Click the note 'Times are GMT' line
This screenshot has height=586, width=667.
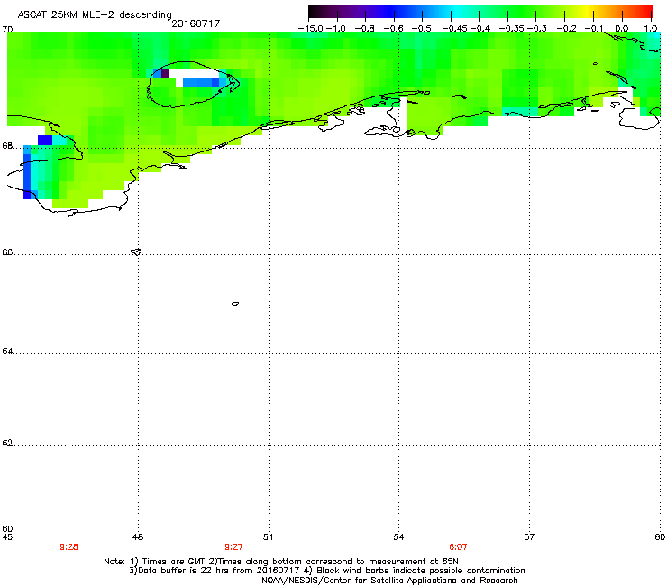coord(281,562)
